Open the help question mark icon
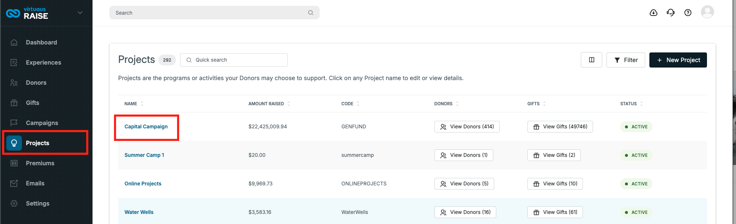This screenshot has height=224, width=736. coord(688,13)
